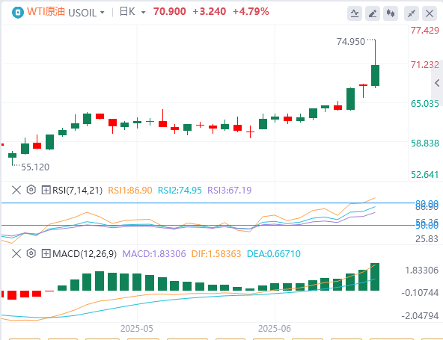Screen dimensions: 443x340
Task: Click the MACD(12,26,9) label
Action: coord(85,253)
